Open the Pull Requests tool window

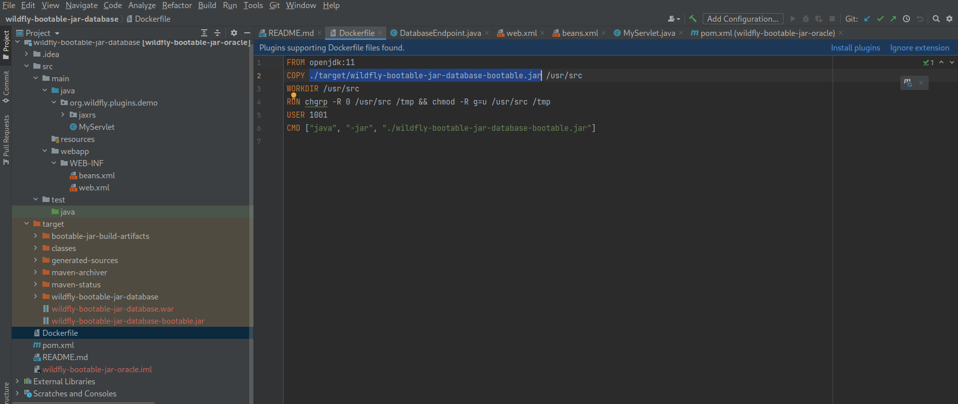(x=6, y=140)
